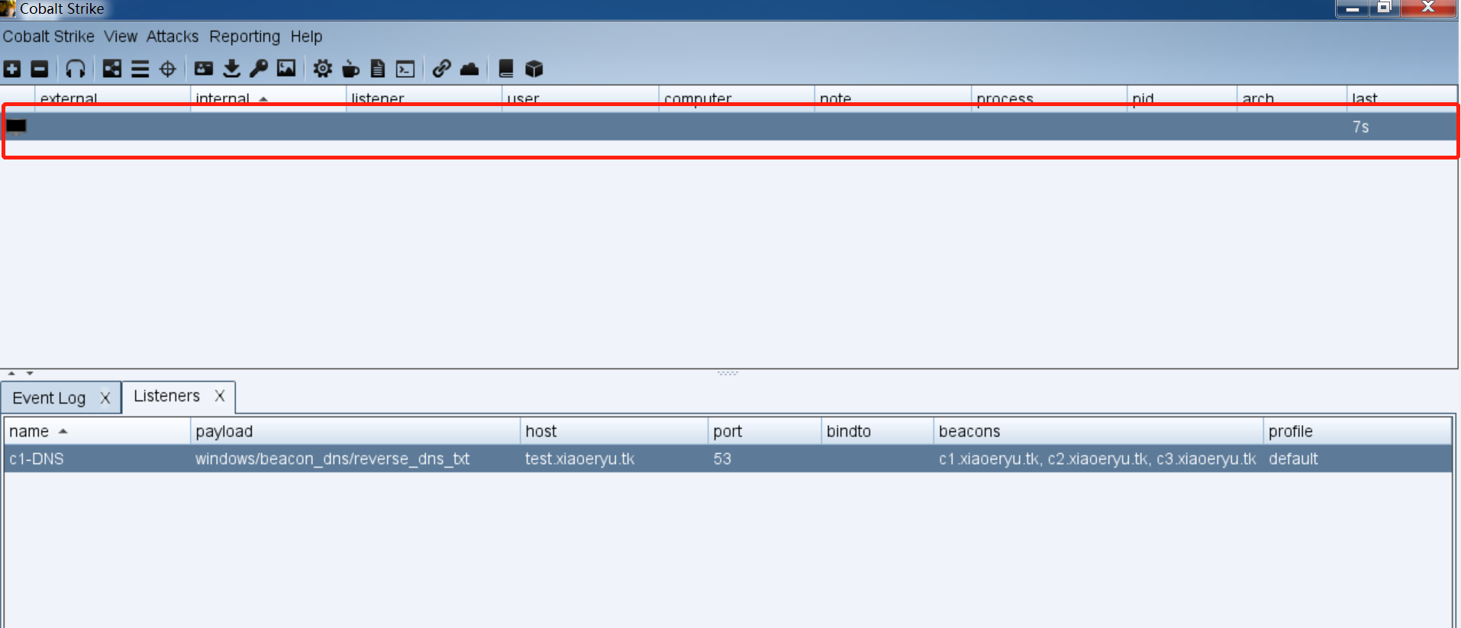This screenshot has width=1461, height=628.
Task: Collapse bottom pane with down arrow
Action: (x=30, y=373)
